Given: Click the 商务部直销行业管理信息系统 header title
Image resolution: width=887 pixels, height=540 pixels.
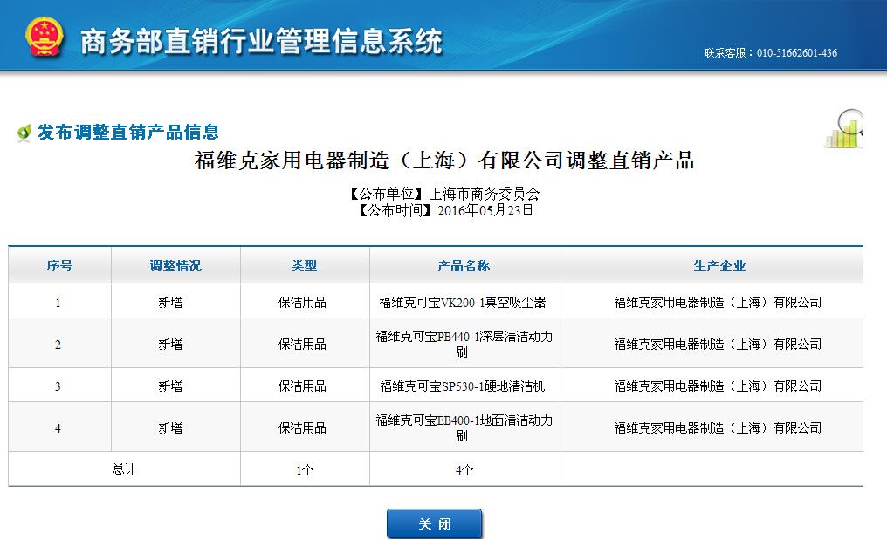Looking at the screenshot, I should 261,41.
